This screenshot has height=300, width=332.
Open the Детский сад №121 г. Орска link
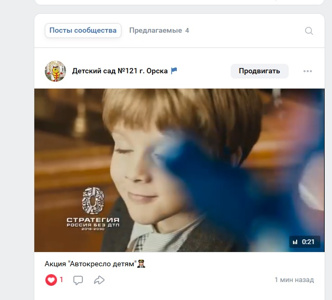120,71
